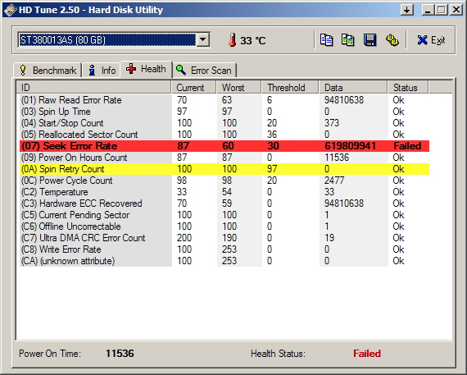467x375 pixels.
Task: Select the Raw Read Error Rate row
Action: [x=224, y=100]
